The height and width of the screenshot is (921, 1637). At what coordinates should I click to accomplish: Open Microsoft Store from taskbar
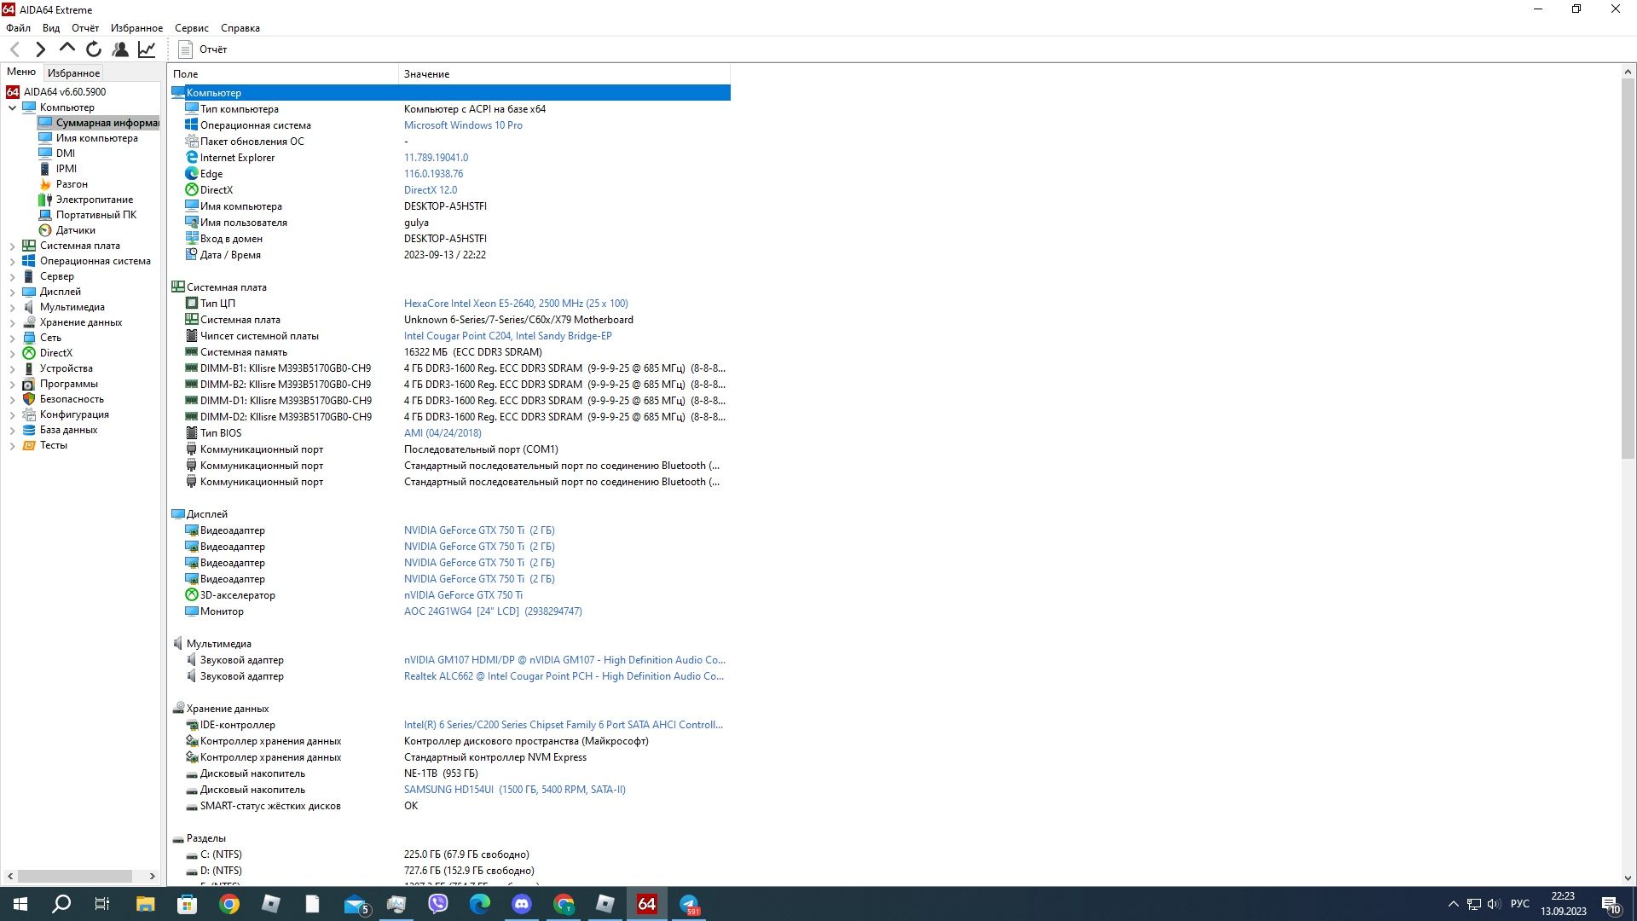(x=187, y=904)
